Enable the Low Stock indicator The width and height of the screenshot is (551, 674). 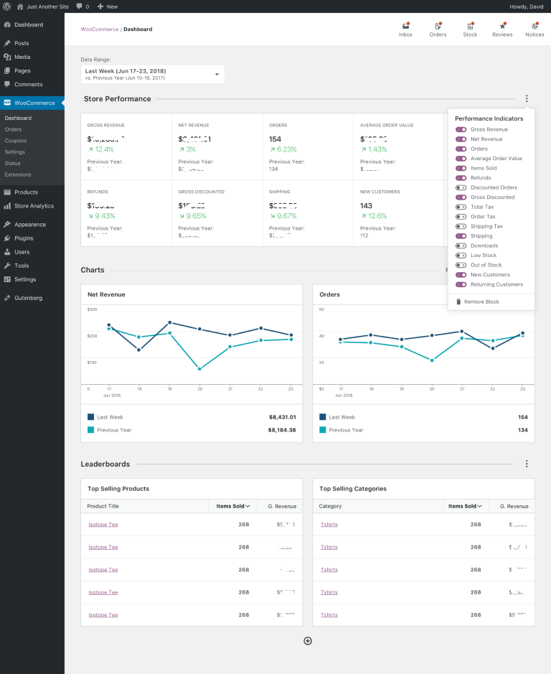point(461,256)
